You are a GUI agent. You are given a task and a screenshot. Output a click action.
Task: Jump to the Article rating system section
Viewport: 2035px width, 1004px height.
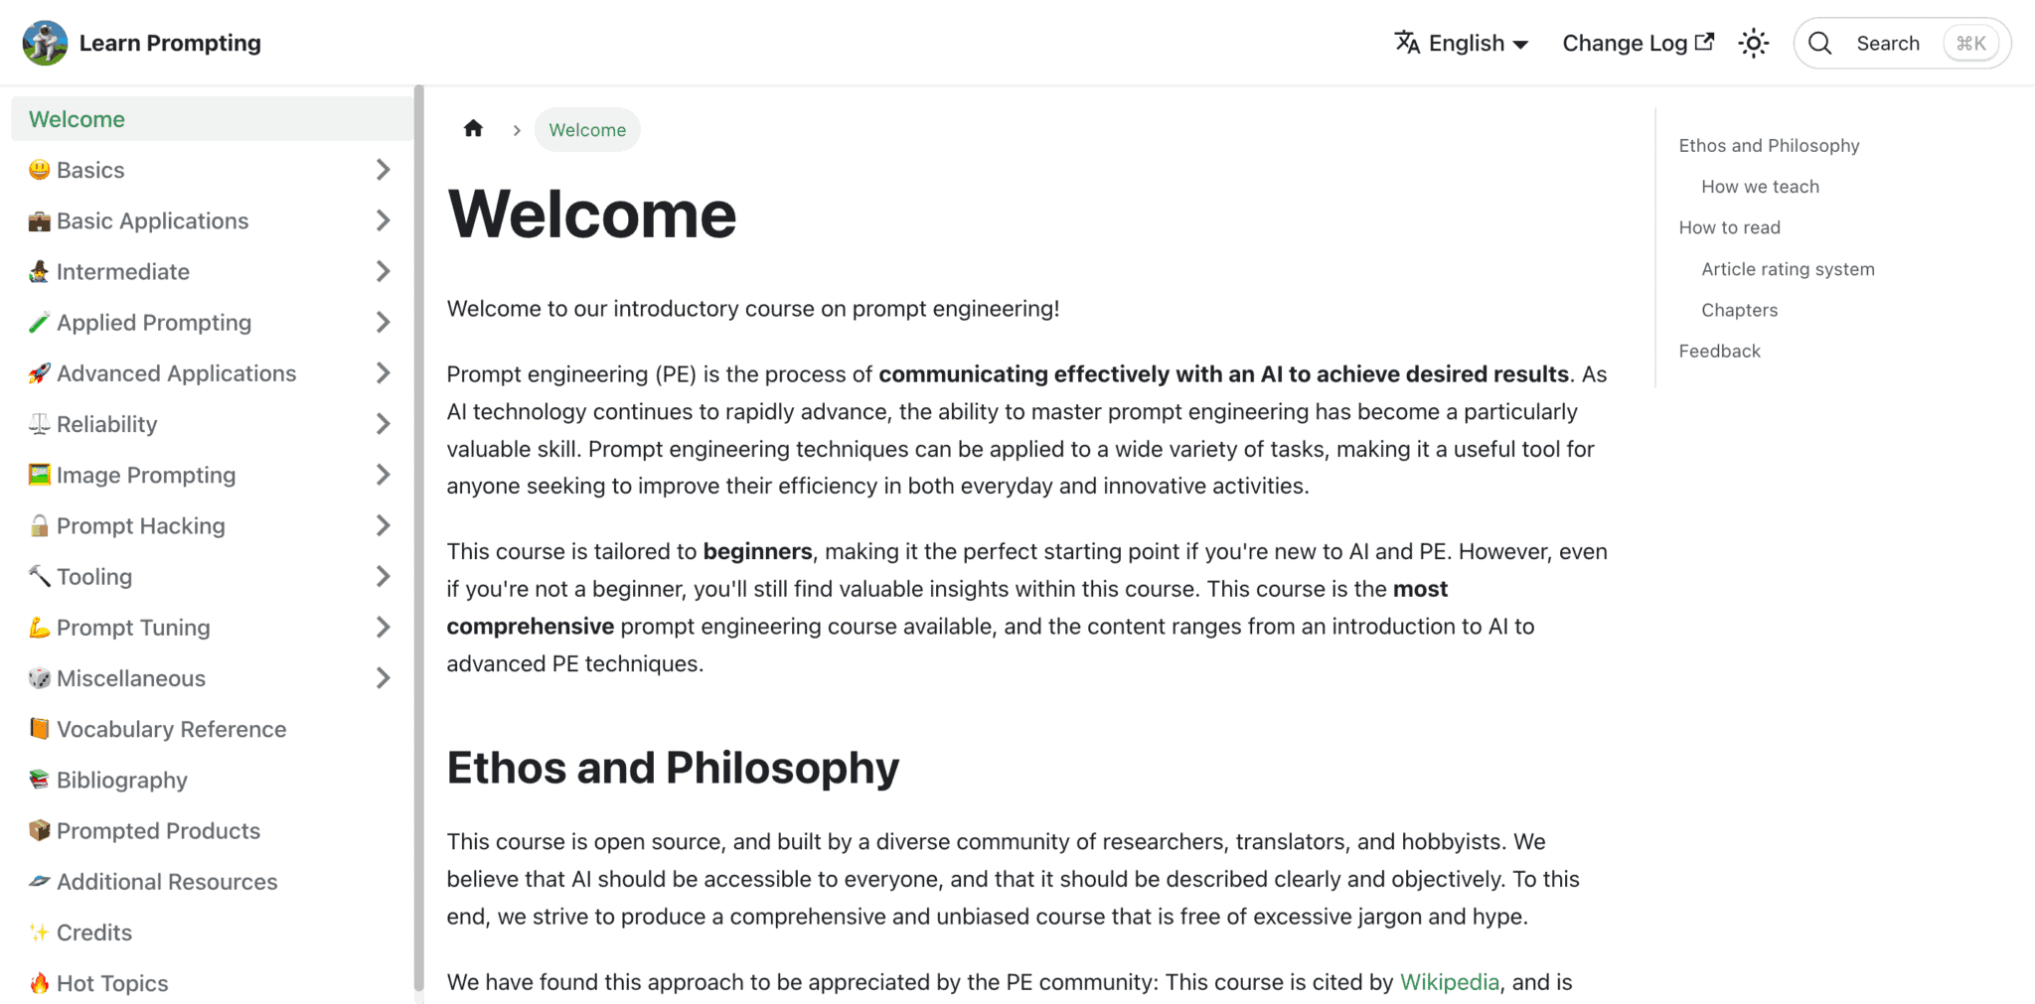click(x=1788, y=269)
